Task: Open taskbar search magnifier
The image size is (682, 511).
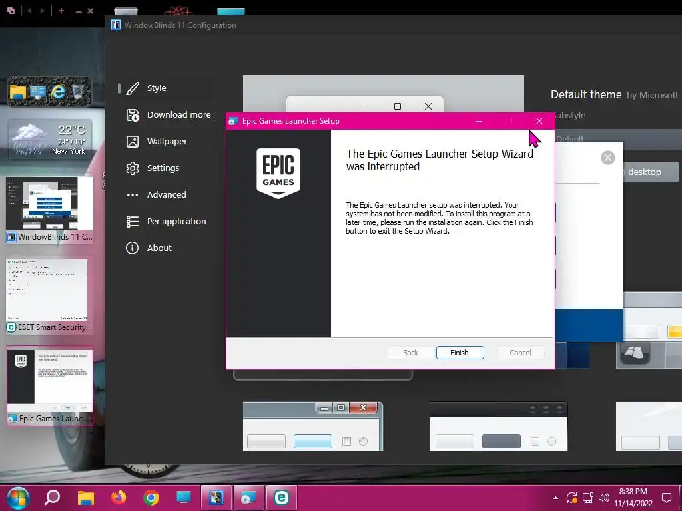Action: tap(52, 498)
